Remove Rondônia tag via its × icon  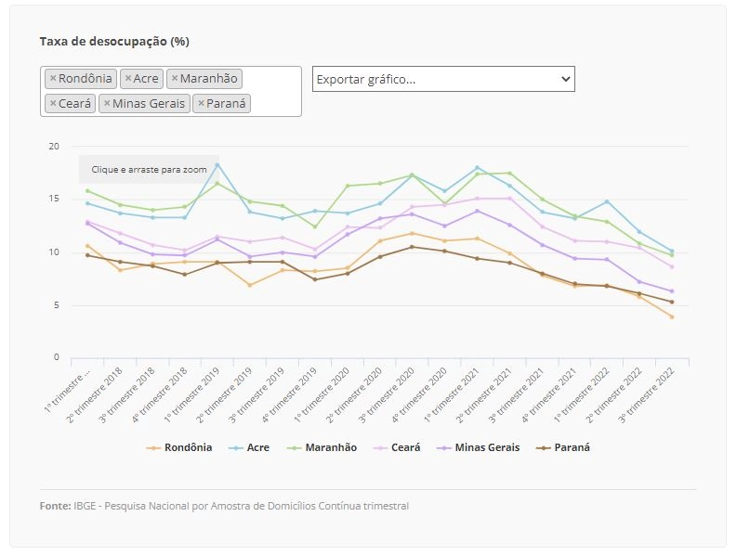(53, 78)
